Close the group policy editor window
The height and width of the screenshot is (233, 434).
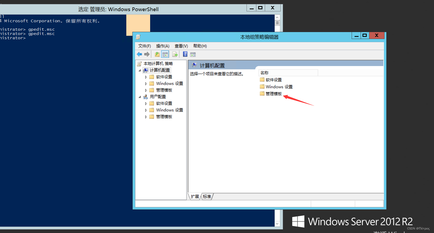377,36
